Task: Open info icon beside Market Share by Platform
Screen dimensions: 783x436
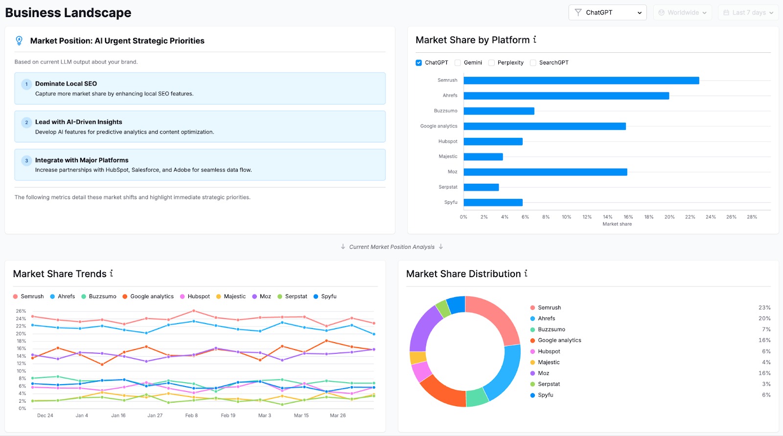Action: pyautogui.click(x=535, y=40)
